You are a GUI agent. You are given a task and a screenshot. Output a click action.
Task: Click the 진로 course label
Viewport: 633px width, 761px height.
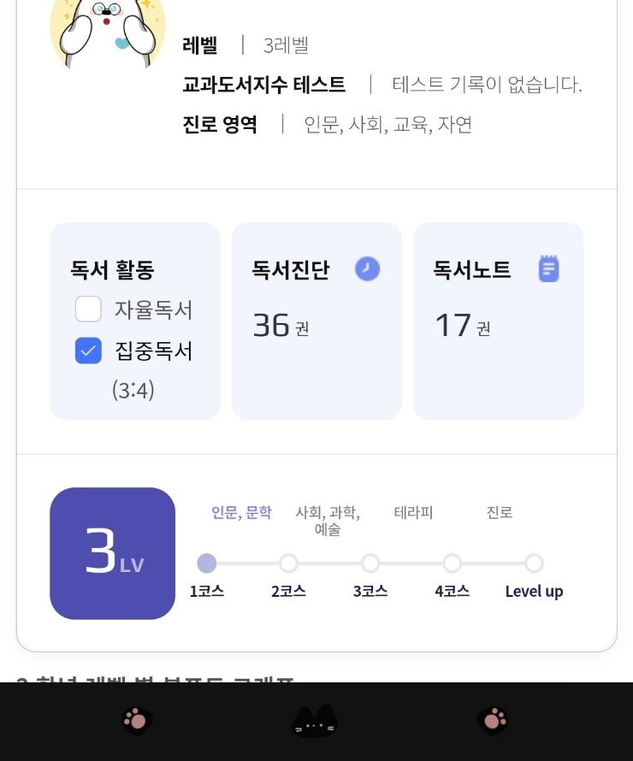(500, 512)
